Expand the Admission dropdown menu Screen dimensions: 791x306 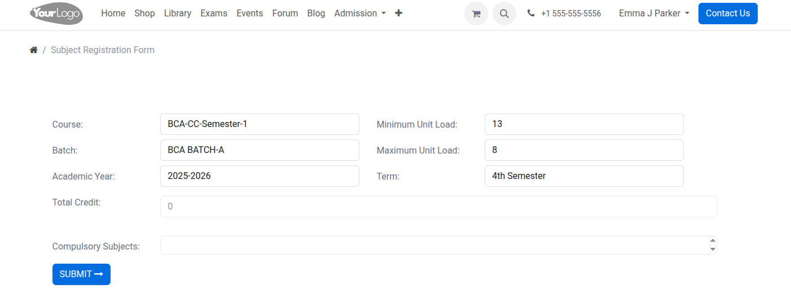click(360, 13)
